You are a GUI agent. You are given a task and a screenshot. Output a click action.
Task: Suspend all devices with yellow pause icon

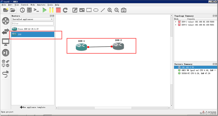point(51,10)
